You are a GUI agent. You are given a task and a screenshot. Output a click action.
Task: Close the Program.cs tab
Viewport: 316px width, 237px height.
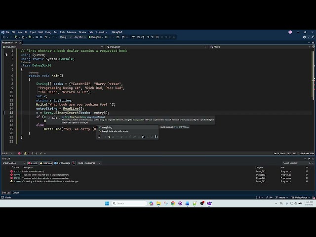(x=20, y=42)
